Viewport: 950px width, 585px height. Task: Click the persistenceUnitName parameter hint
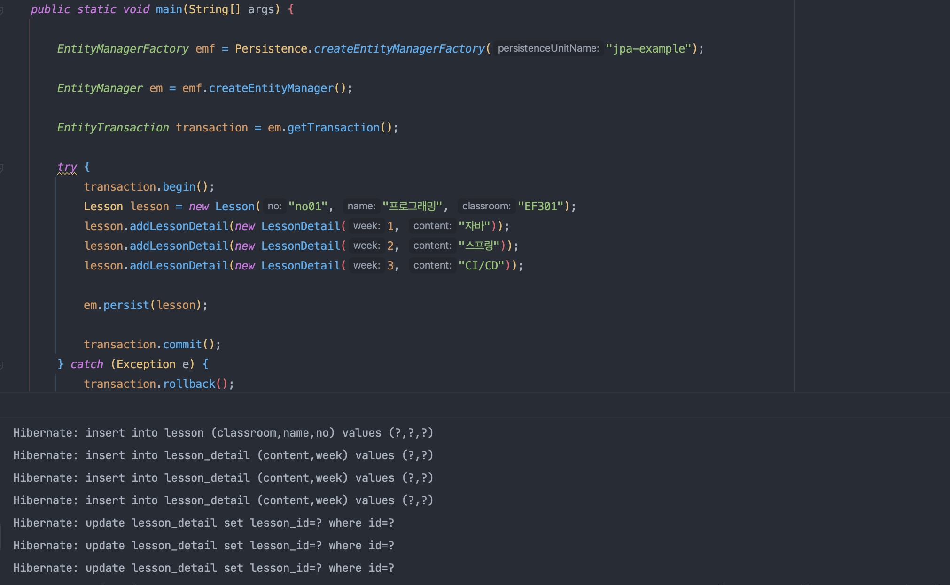point(548,48)
